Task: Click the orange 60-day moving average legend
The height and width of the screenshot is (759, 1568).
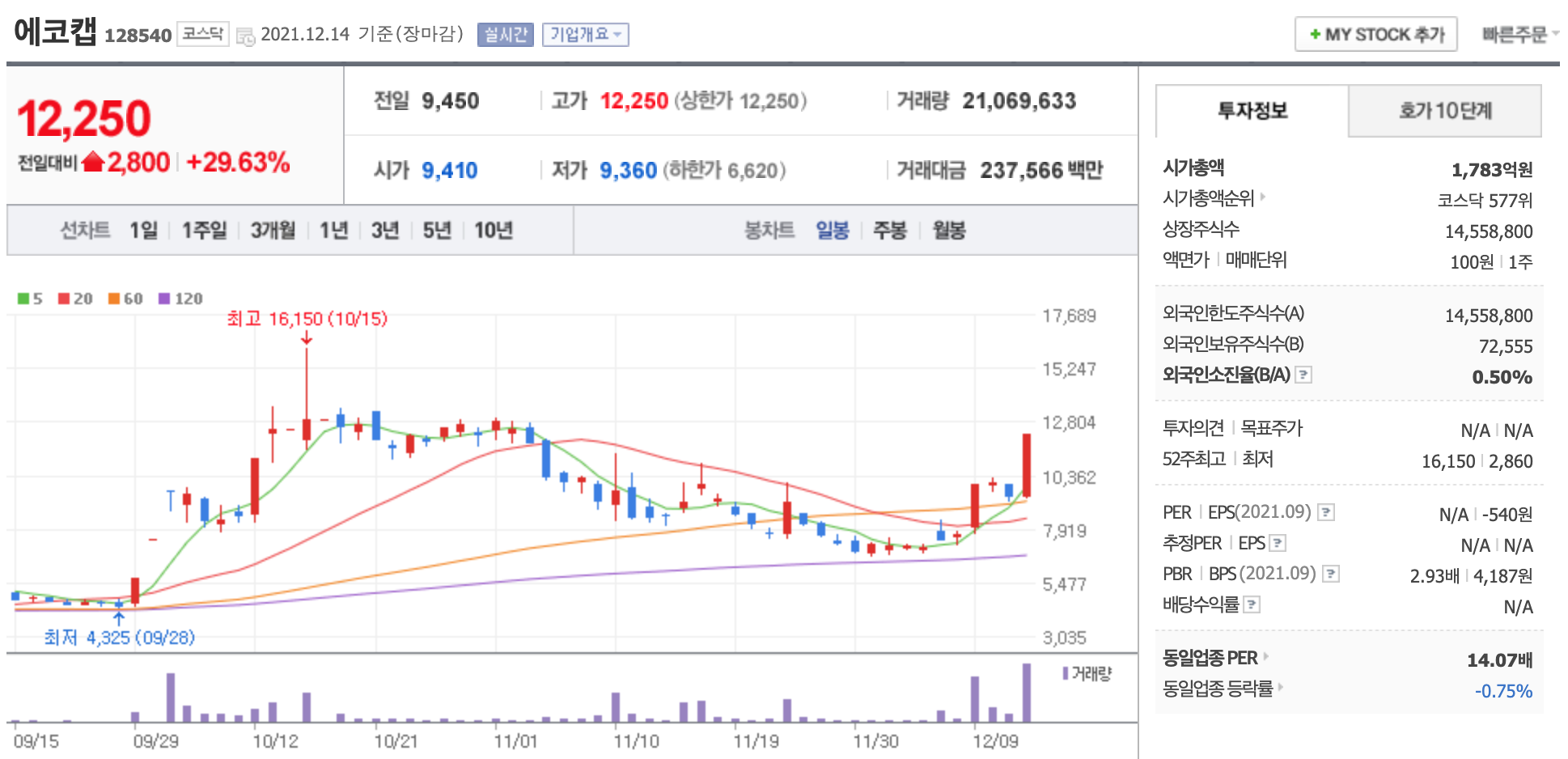Action: point(125,299)
